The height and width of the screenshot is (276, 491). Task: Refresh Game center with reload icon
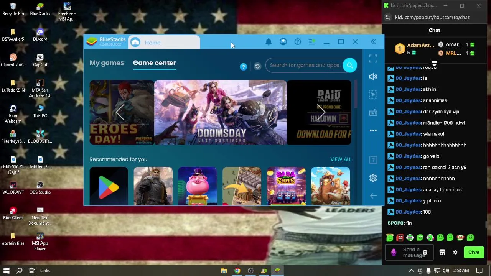[257, 67]
